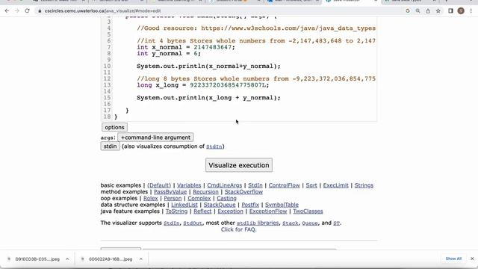The width and height of the screenshot is (478, 269).
Task: Click the Click for FAQ link
Action: [238, 229]
